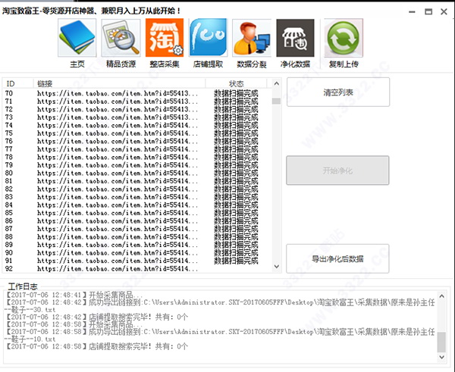This screenshot has width=455, height=372.
Task: Close the 淘宝致富王 window
Action: pos(444,11)
